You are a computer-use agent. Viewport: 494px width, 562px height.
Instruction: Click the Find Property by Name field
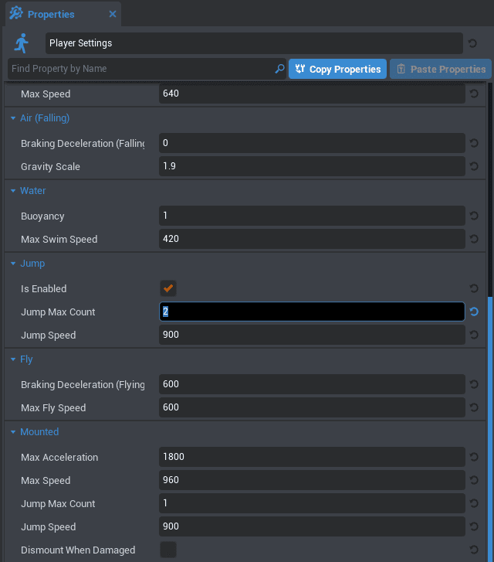click(x=139, y=69)
